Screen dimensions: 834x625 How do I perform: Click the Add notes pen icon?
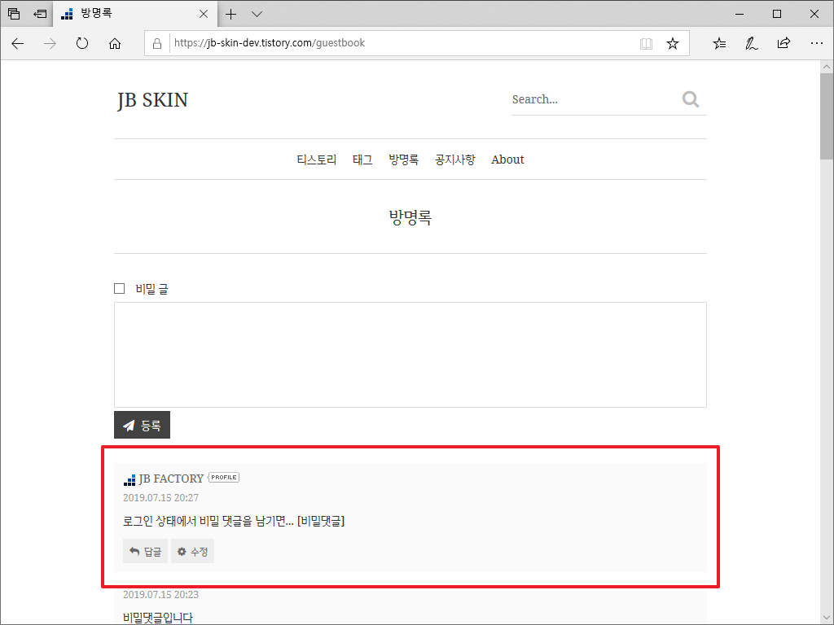click(x=751, y=44)
